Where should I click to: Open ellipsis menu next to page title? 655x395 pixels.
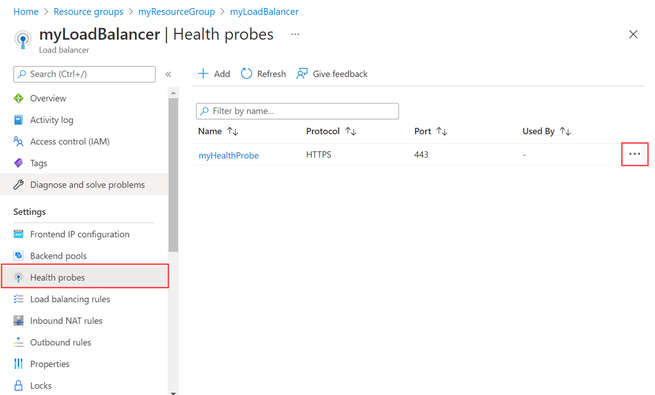pyautogui.click(x=295, y=34)
